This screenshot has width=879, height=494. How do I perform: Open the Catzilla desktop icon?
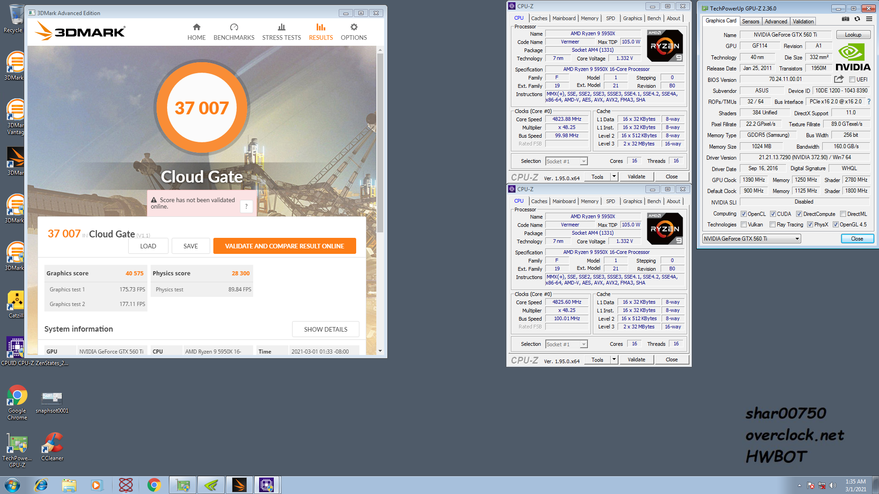[16, 304]
